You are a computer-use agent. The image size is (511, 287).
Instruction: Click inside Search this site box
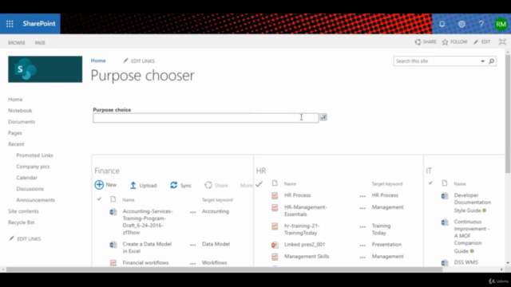(437, 61)
